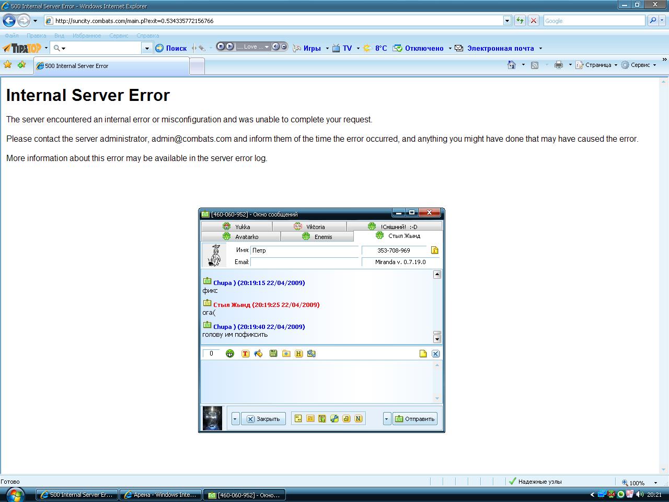
Task: Switch to the Viktoria chat tab
Action: point(309,226)
